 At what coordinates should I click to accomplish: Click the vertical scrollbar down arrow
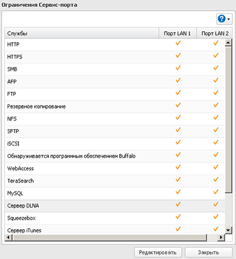(x=228, y=230)
